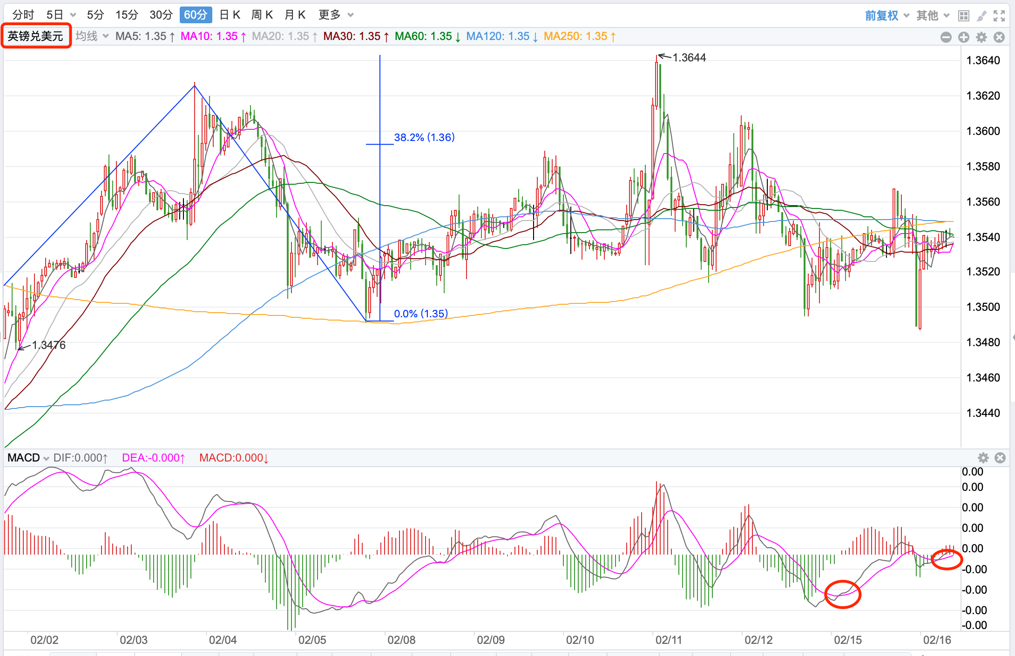The height and width of the screenshot is (656, 1015).
Task: Click the main chart zoom-out minus icon
Action: (x=946, y=37)
